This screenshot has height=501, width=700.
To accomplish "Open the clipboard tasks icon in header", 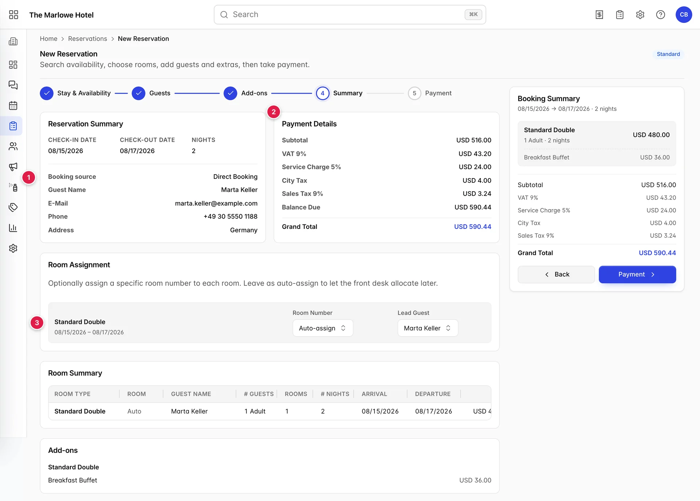I will (x=620, y=15).
